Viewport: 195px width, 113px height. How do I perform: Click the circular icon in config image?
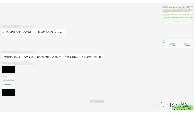pyautogui.click(x=164, y=41)
